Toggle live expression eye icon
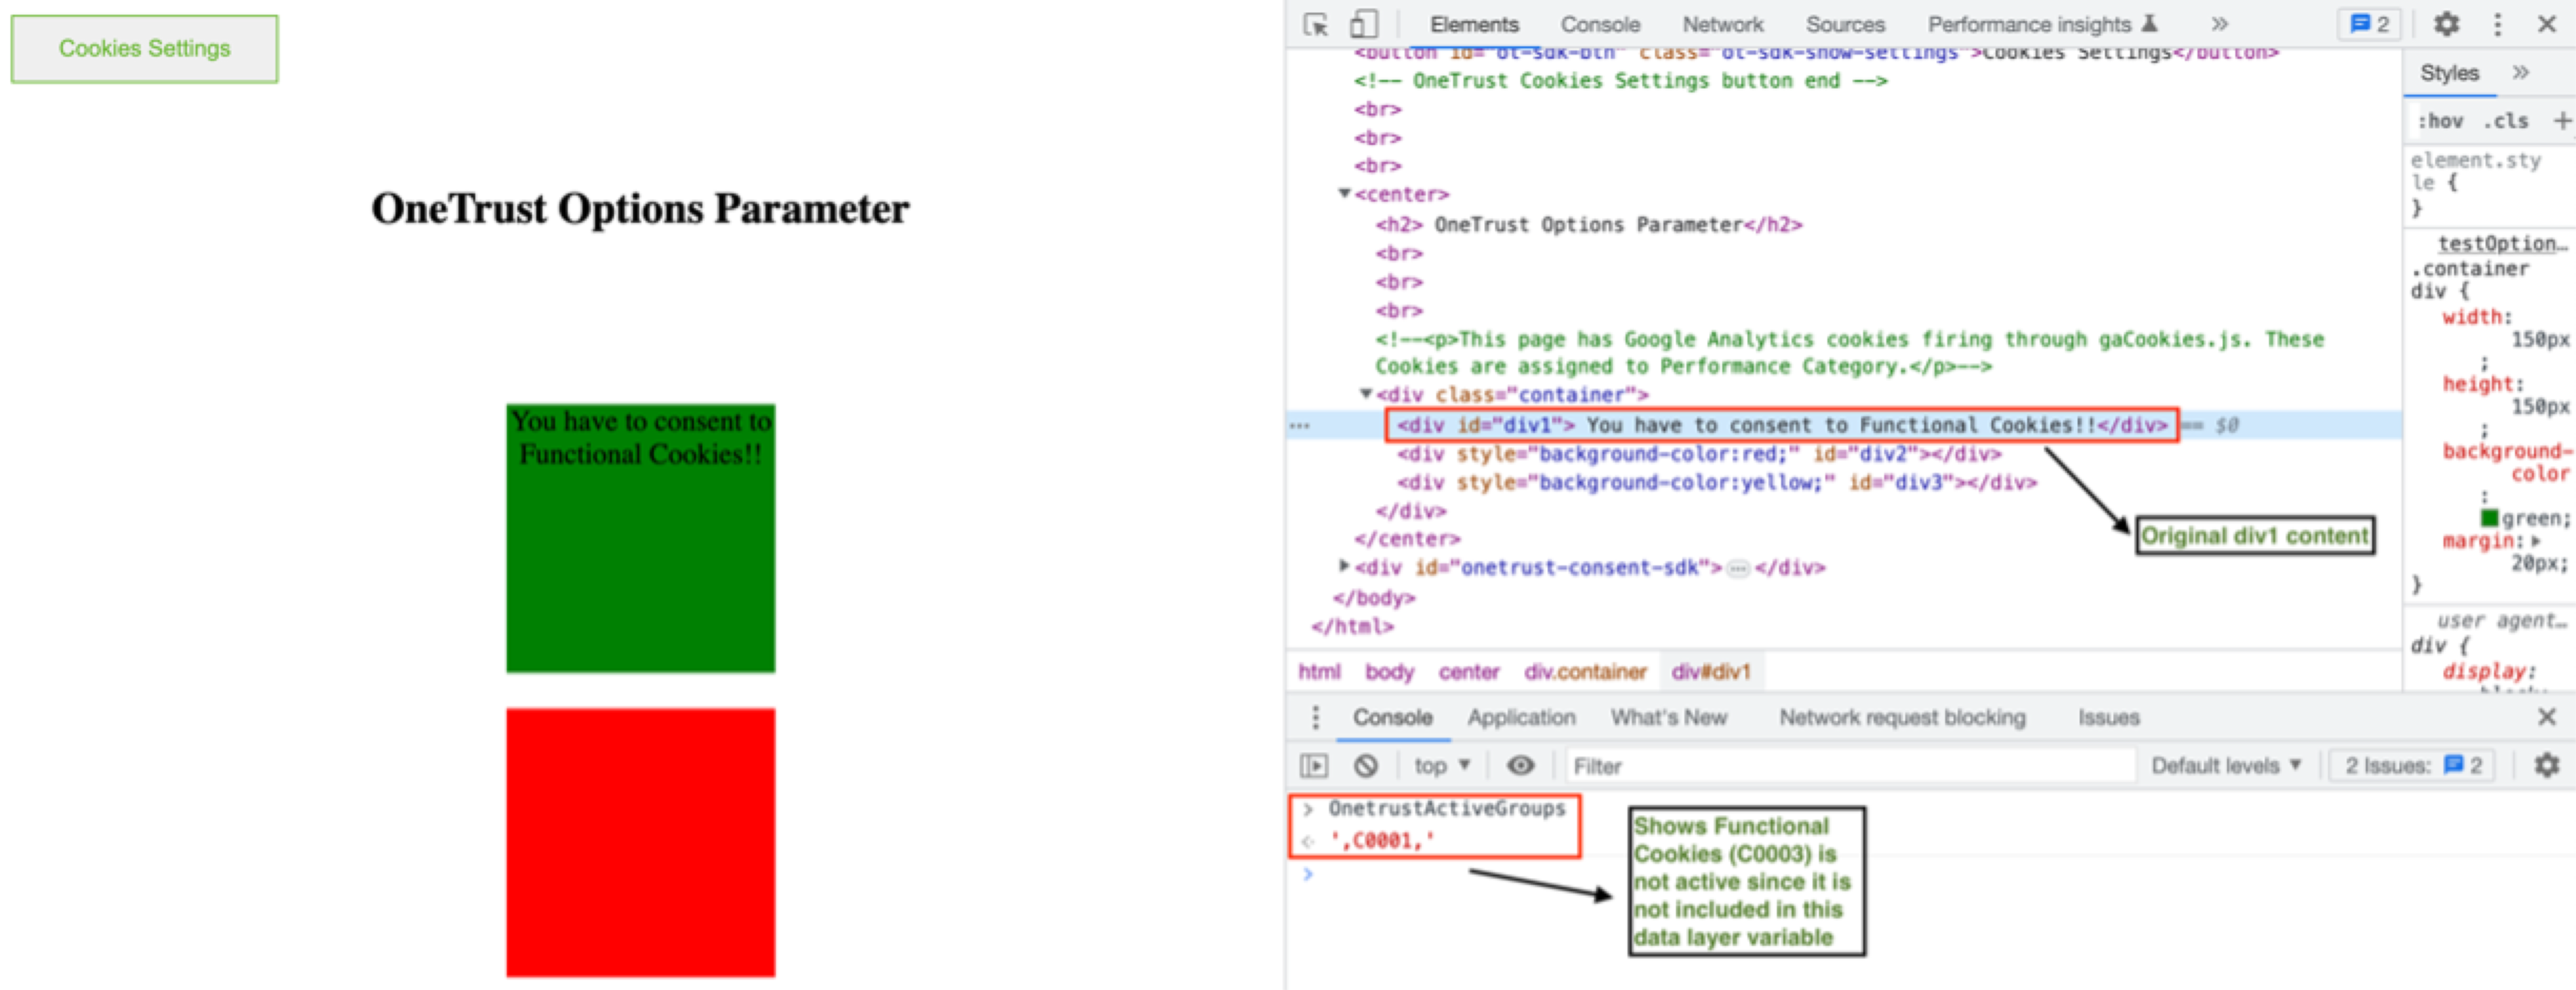This screenshot has height=990, width=2576. click(1520, 766)
